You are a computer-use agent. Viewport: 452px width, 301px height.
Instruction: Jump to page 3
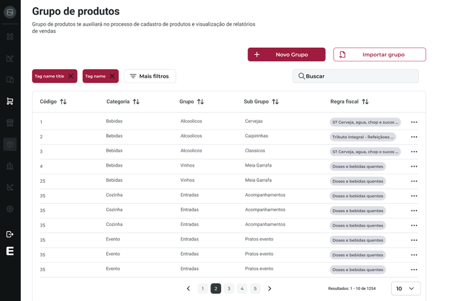click(x=229, y=288)
